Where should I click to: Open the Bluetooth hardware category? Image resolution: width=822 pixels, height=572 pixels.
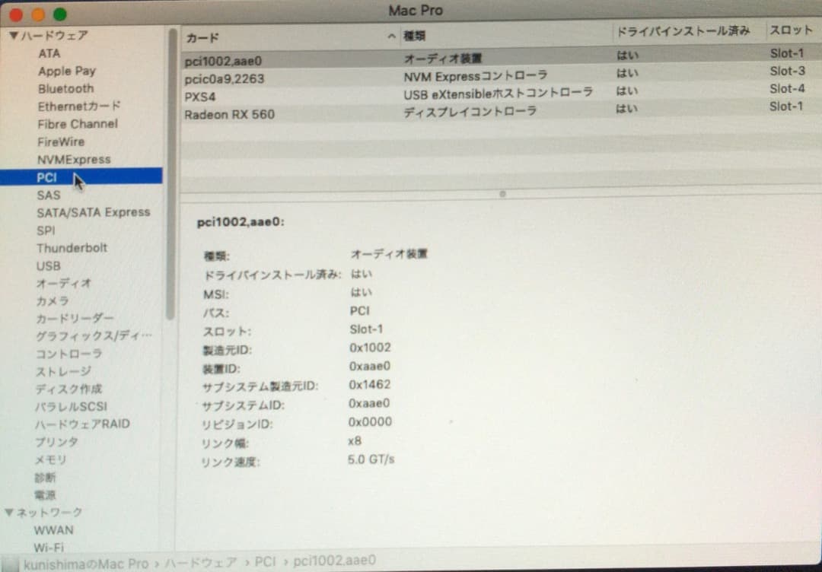[x=65, y=88]
